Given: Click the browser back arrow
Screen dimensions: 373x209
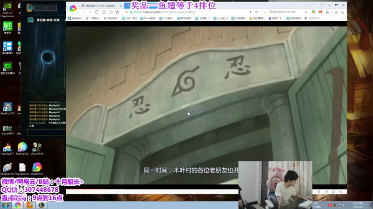Looking at the screenshot, I should 83,12.
